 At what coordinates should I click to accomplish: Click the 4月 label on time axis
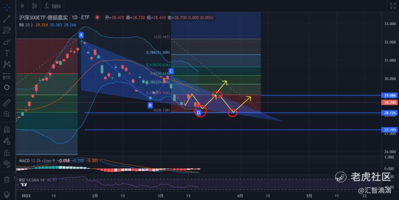coord(240,196)
